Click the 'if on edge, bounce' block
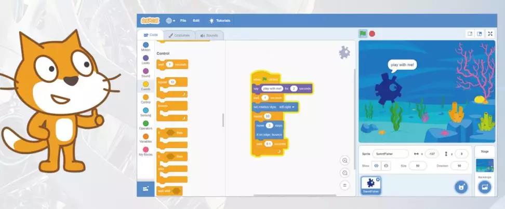The width and height of the screenshot is (505, 209). tap(269, 135)
